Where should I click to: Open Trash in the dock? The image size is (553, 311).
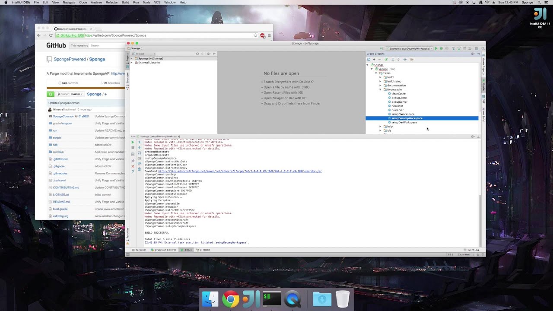coord(343,299)
